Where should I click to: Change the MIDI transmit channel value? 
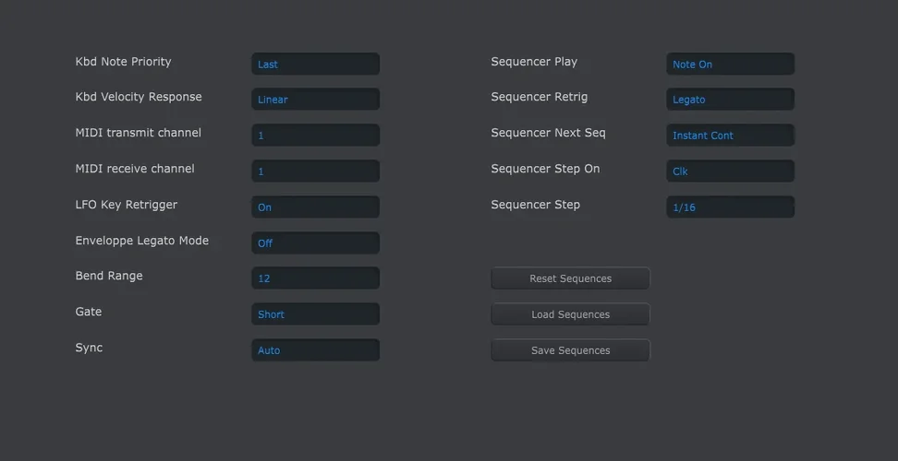315,136
